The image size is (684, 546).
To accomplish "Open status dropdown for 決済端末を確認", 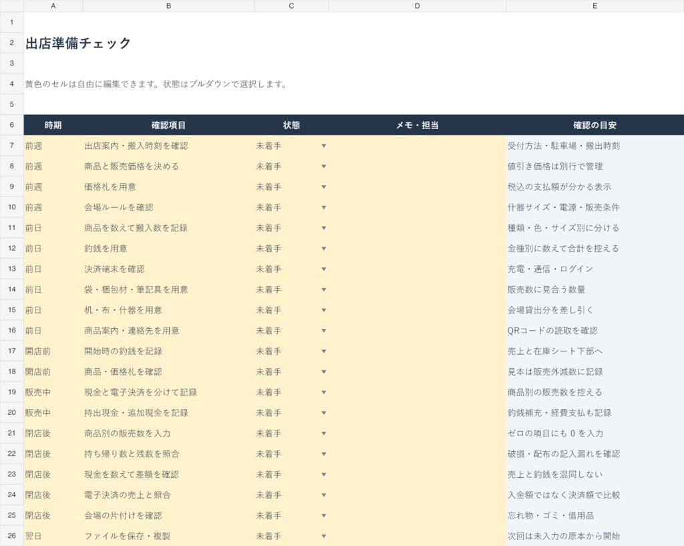I will coord(324,269).
